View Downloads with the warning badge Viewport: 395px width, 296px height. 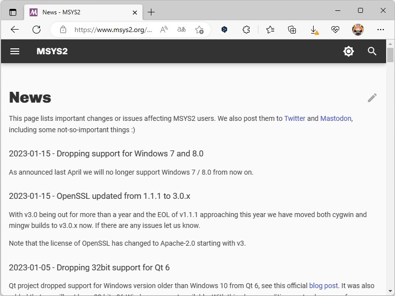(x=314, y=30)
